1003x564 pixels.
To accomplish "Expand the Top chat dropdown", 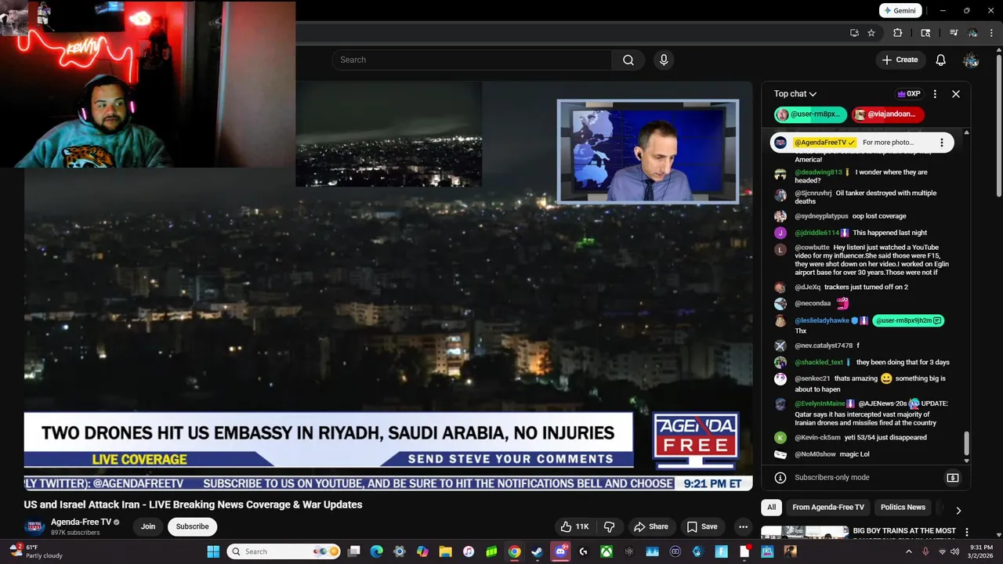I will click(795, 94).
